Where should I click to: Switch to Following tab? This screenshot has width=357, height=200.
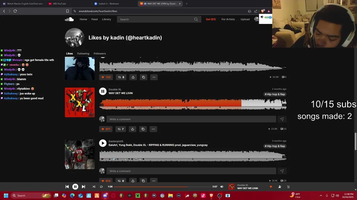[83, 53]
